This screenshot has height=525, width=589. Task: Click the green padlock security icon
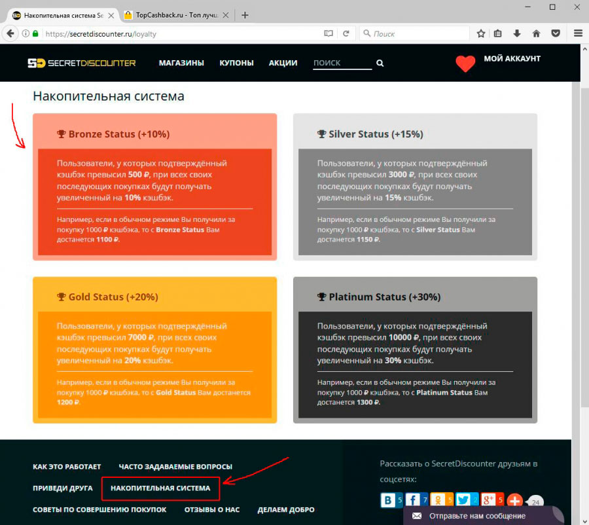point(35,33)
